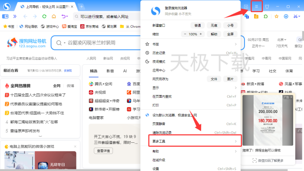Switch to 影音 tab
Viewport: 304px width, 171px height.
(x=110, y=71)
